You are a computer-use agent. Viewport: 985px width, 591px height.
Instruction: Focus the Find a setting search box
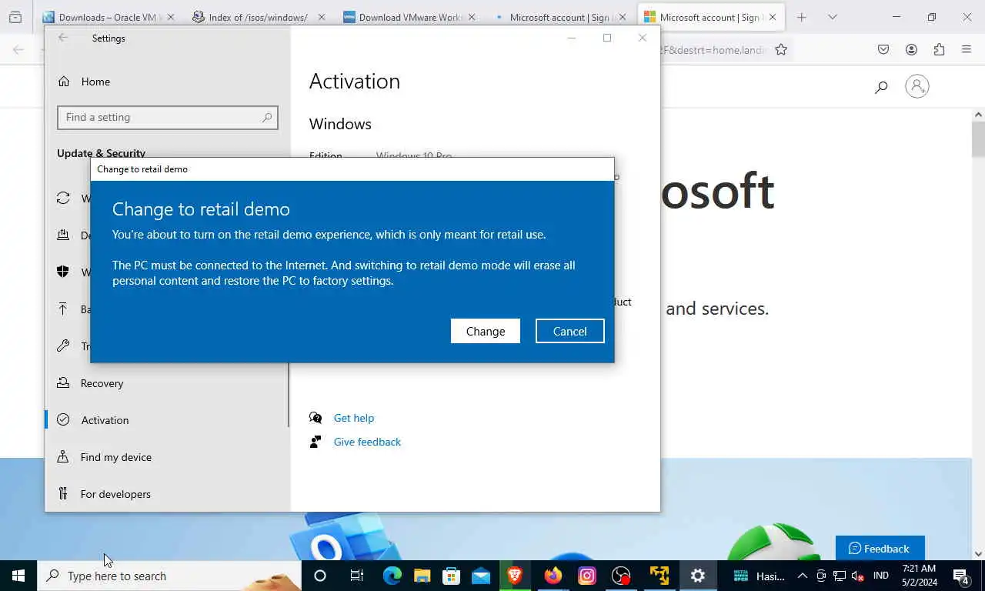[x=168, y=117]
